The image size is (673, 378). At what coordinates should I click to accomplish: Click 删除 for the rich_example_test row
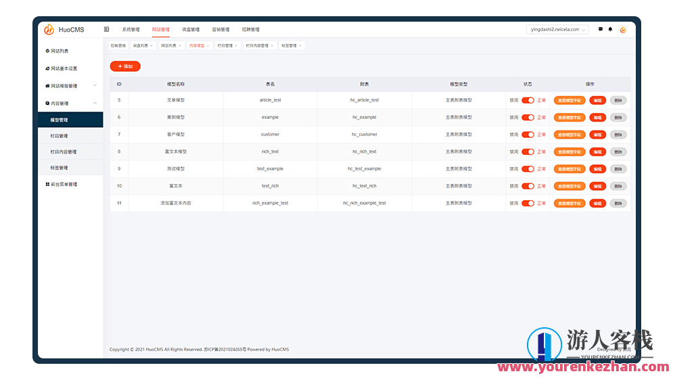[x=618, y=204]
